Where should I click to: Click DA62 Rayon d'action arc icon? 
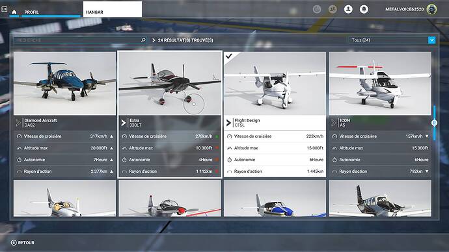[19, 171]
